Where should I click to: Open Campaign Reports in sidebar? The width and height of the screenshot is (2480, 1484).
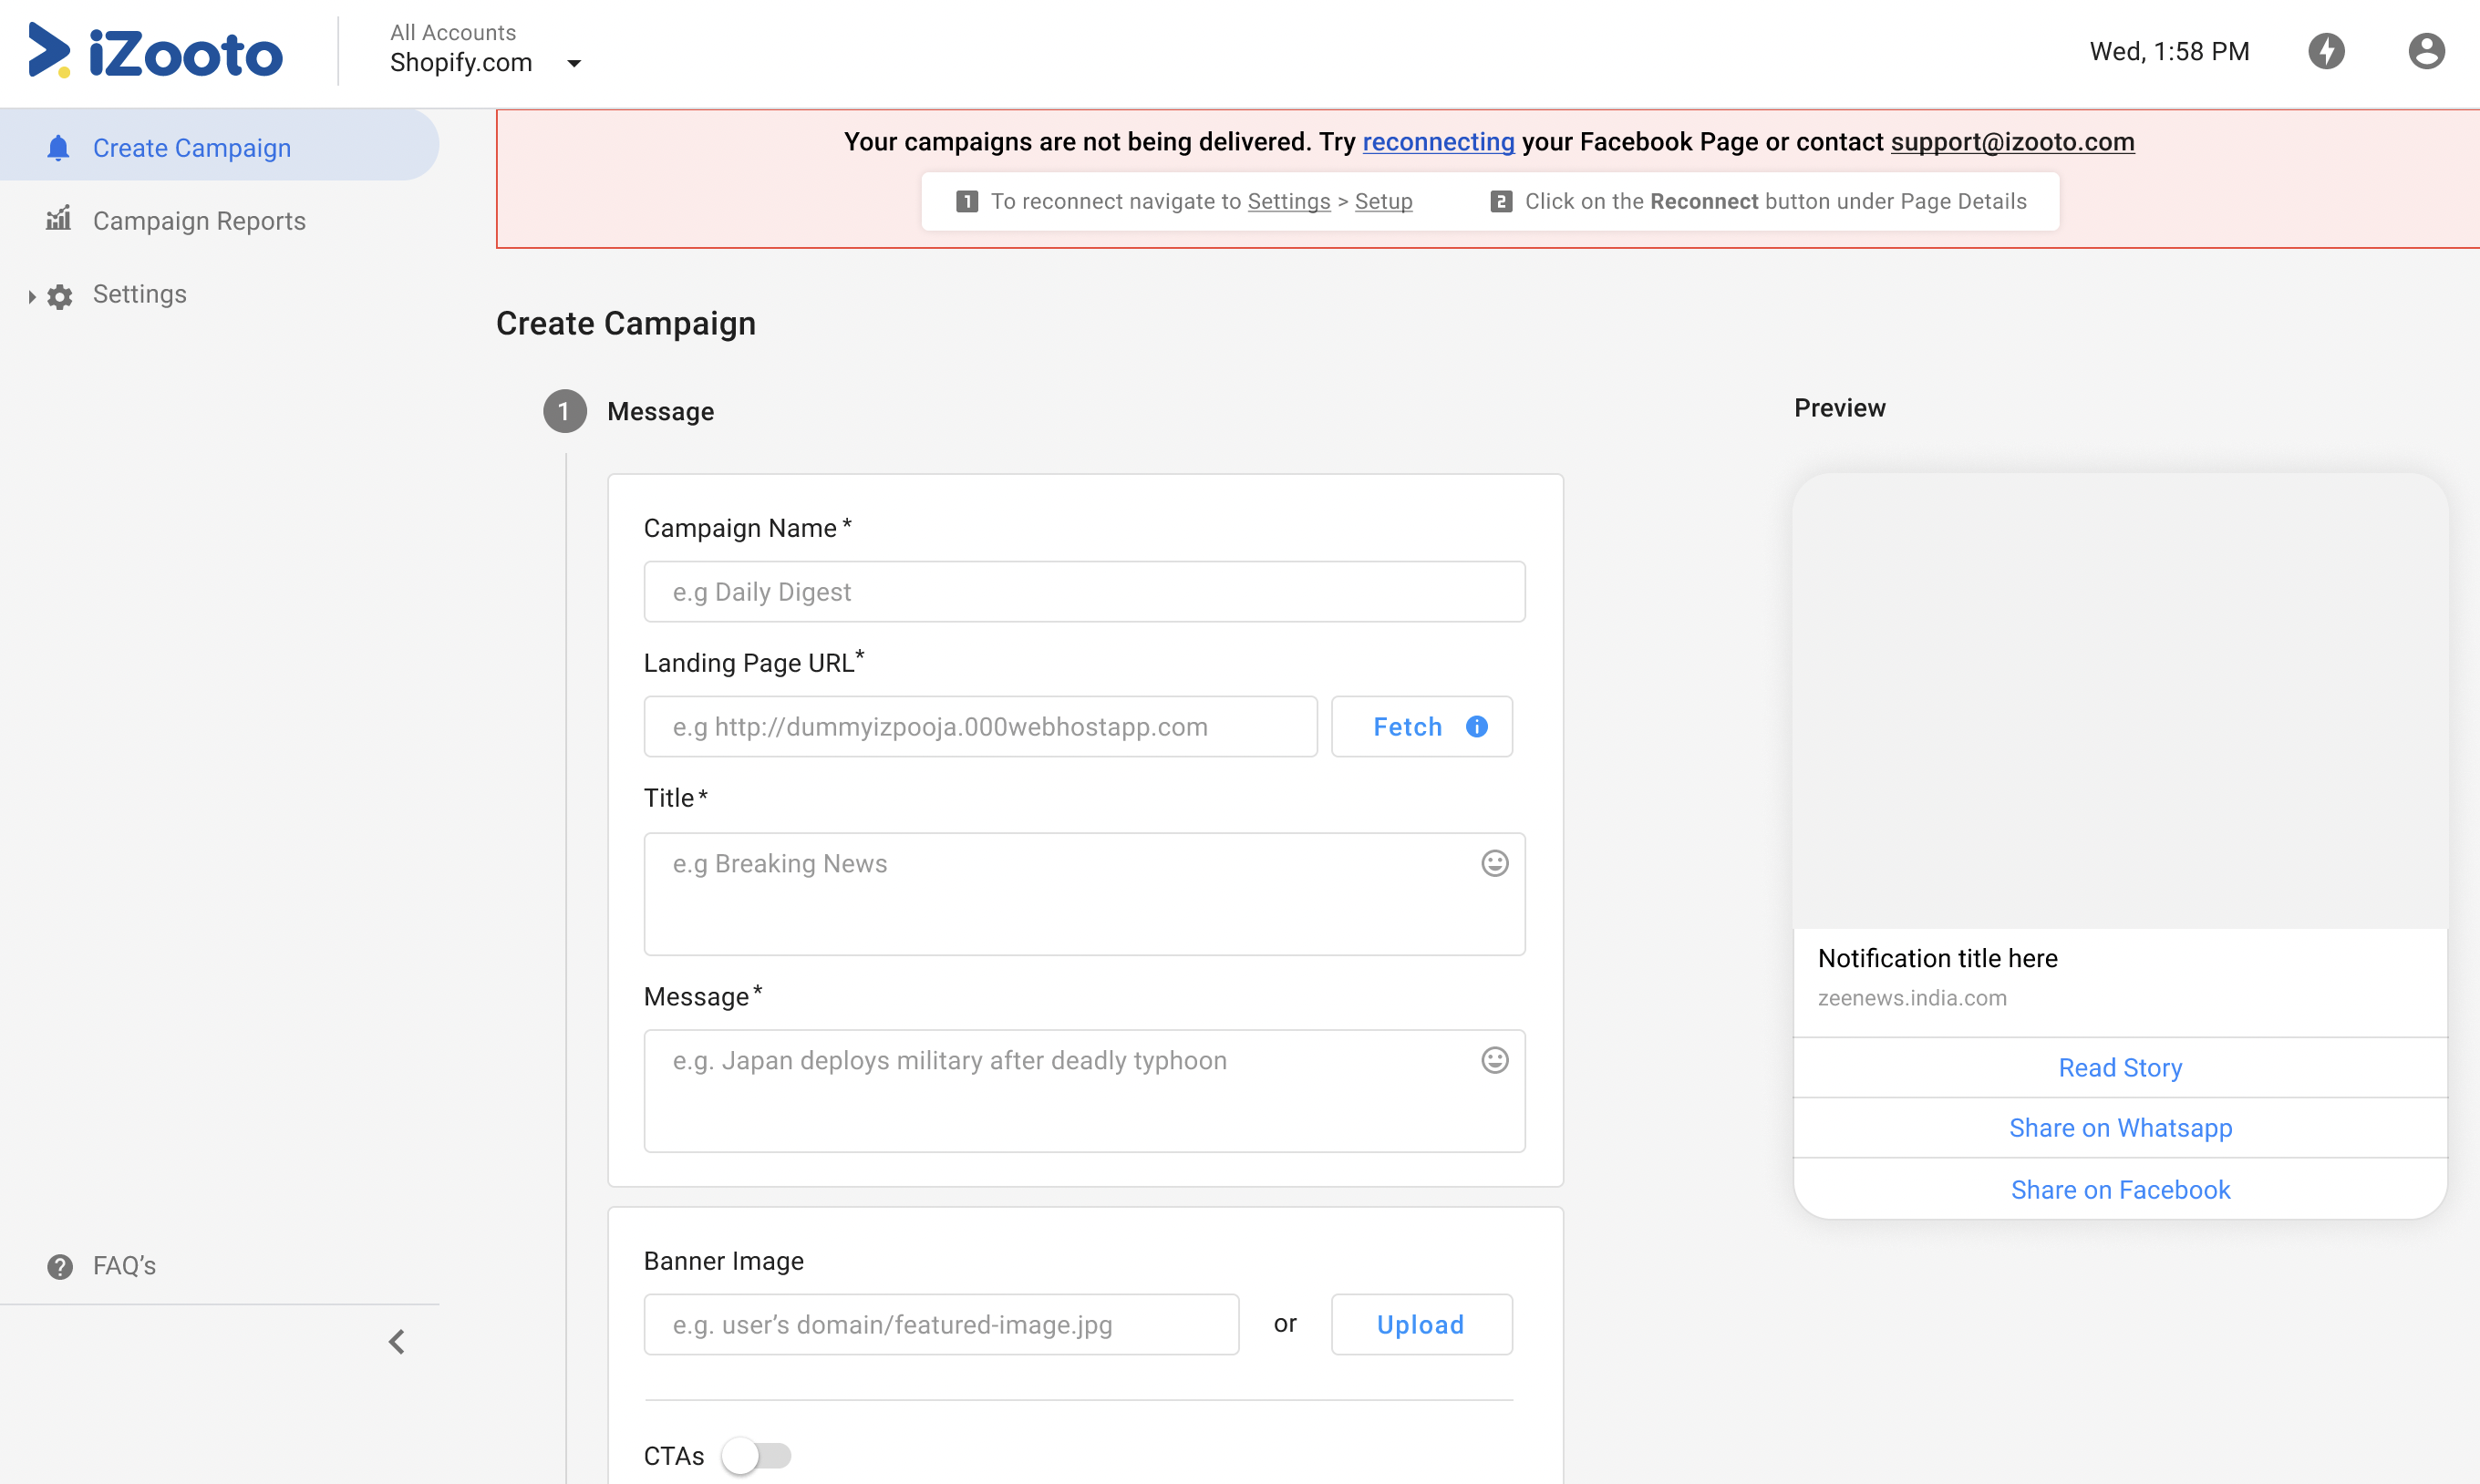pos(199,221)
